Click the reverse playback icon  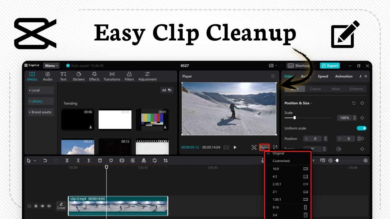click(x=133, y=160)
